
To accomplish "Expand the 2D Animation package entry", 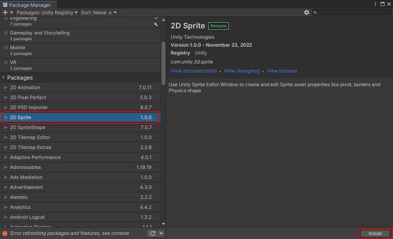I will click(6, 87).
